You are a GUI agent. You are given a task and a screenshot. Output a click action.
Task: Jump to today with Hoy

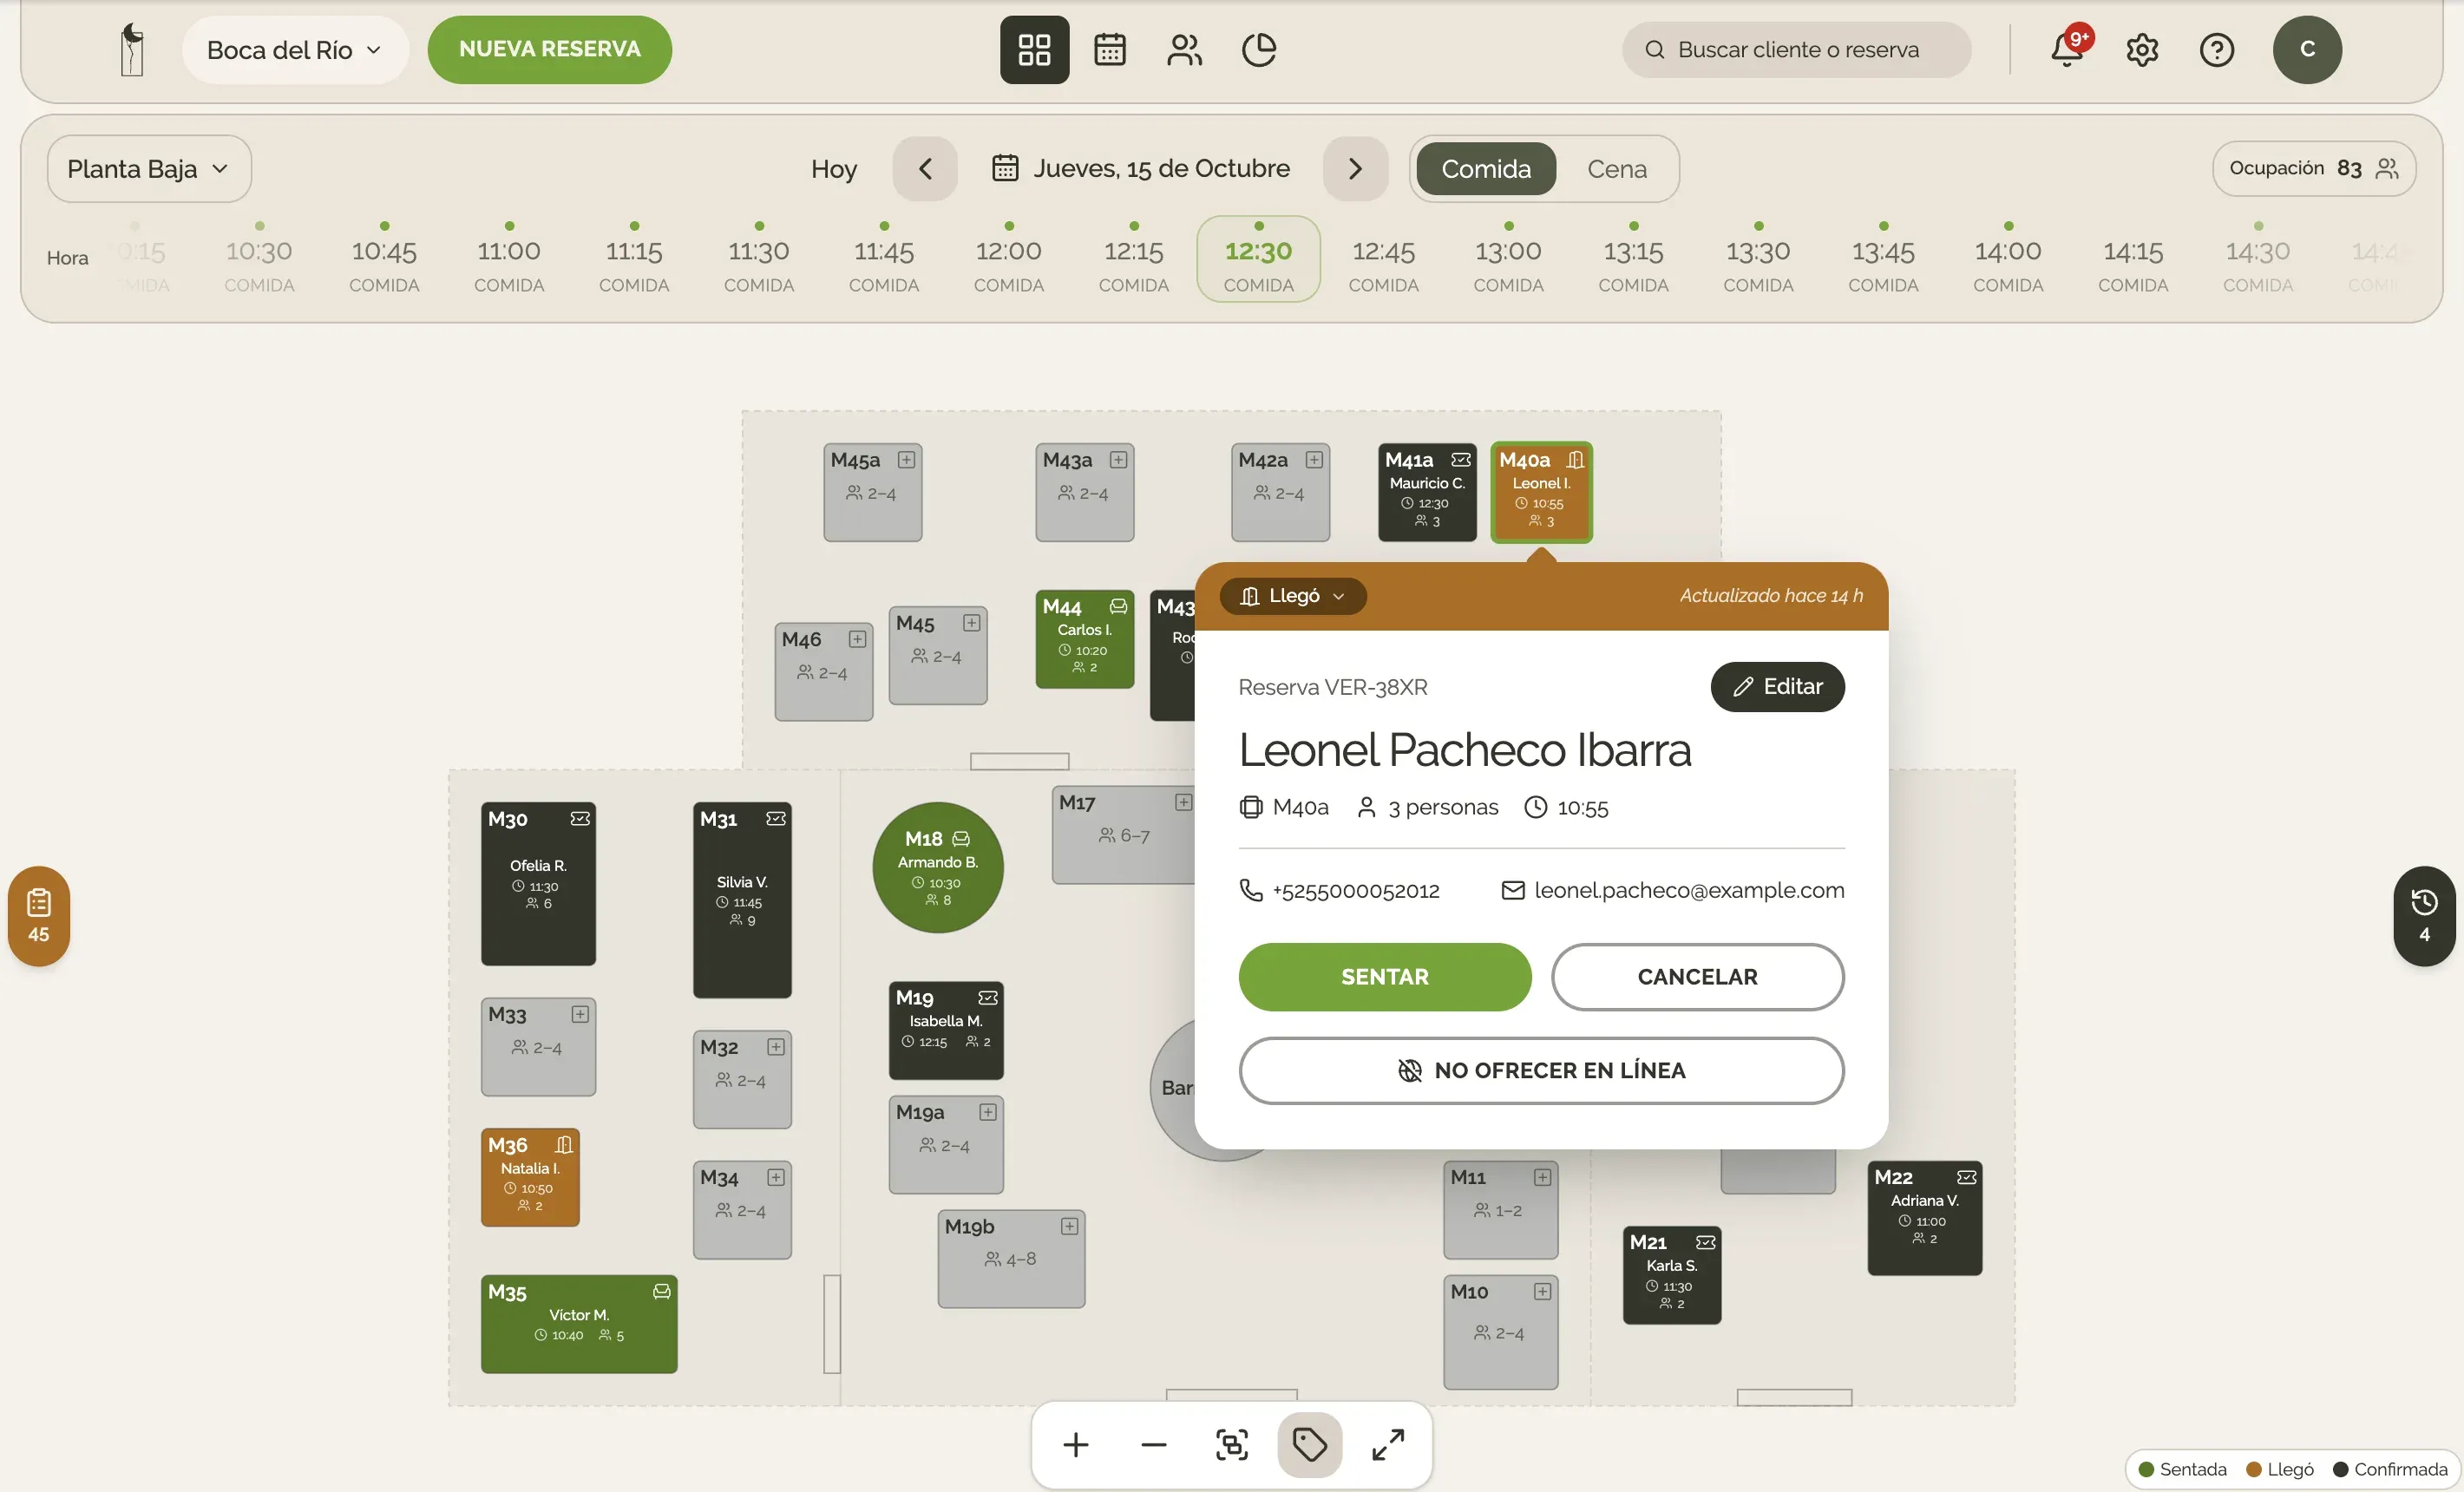click(x=834, y=169)
